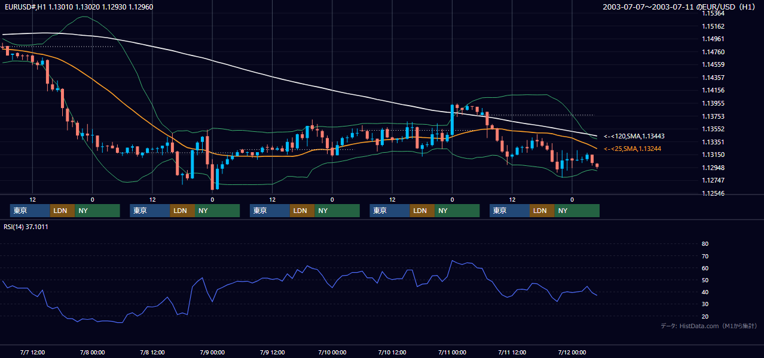Click the tall blue candle at 7/11 00:00
Screen dimensions: 764x358
coord(453,119)
